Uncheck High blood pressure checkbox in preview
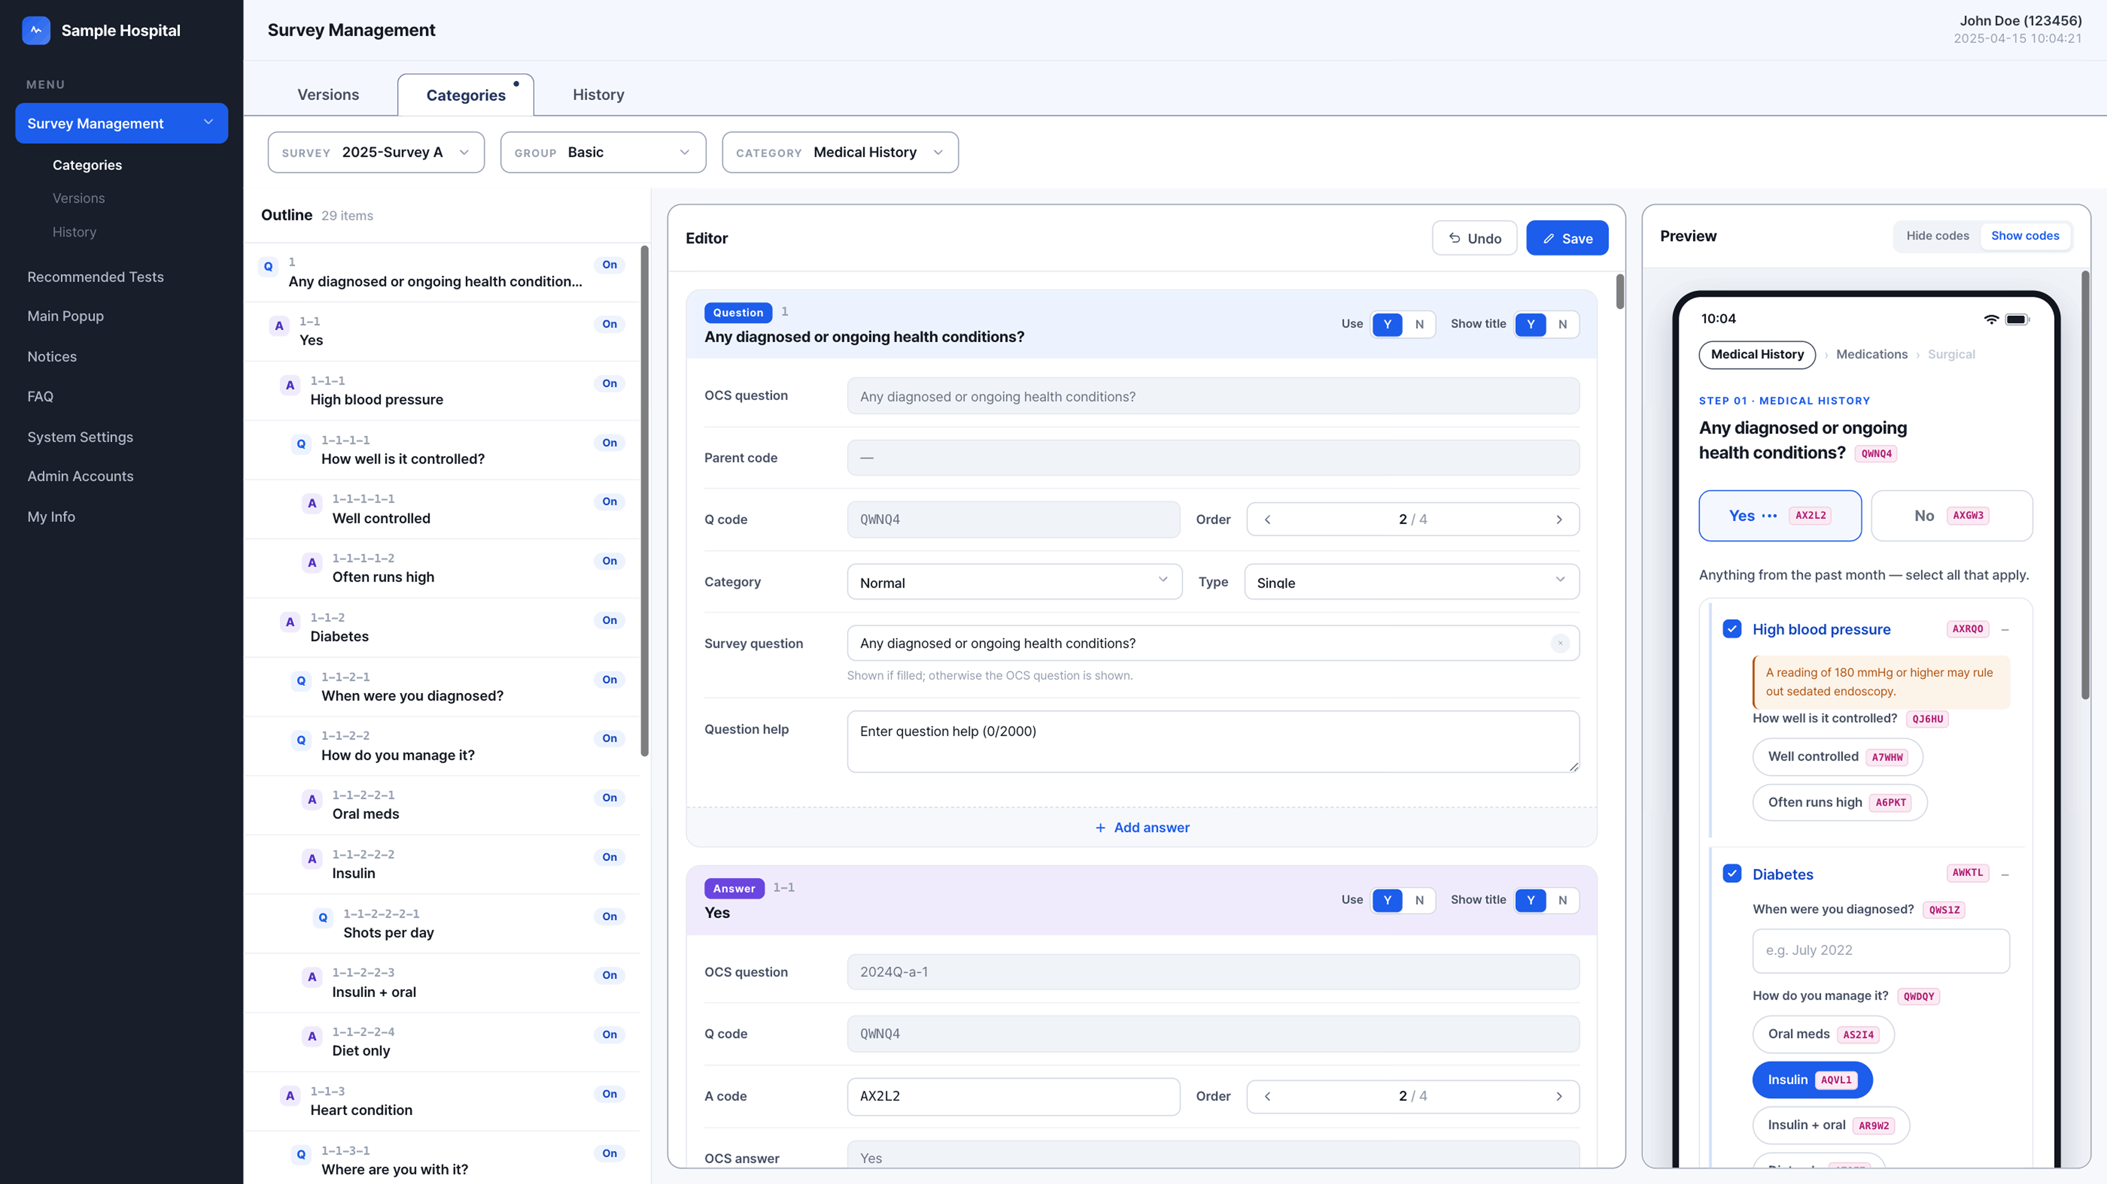This screenshot has width=2107, height=1184. click(x=1731, y=629)
